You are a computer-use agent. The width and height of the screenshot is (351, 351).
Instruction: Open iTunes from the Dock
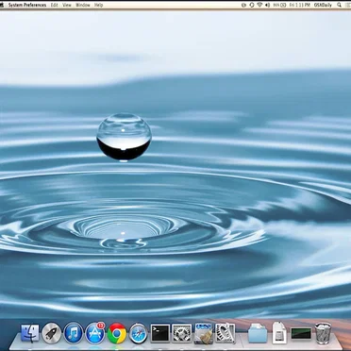[74, 333]
